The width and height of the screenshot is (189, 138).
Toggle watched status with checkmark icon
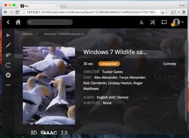point(8,75)
